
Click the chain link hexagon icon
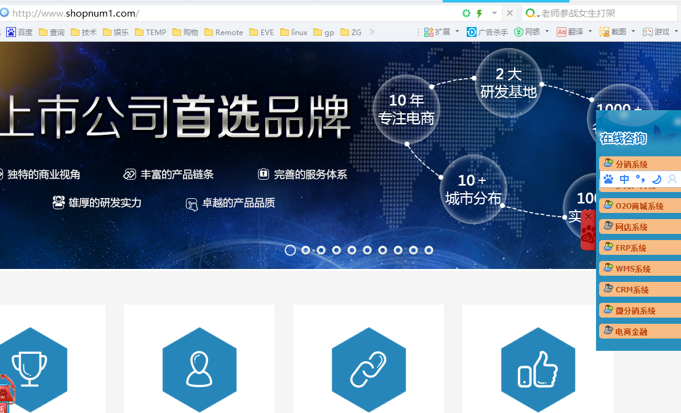[x=369, y=369]
